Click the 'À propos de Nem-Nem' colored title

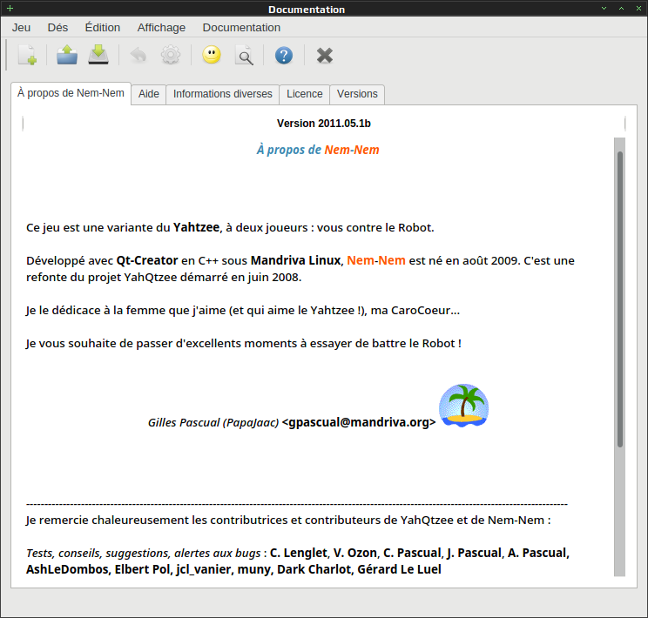(x=318, y=150)
